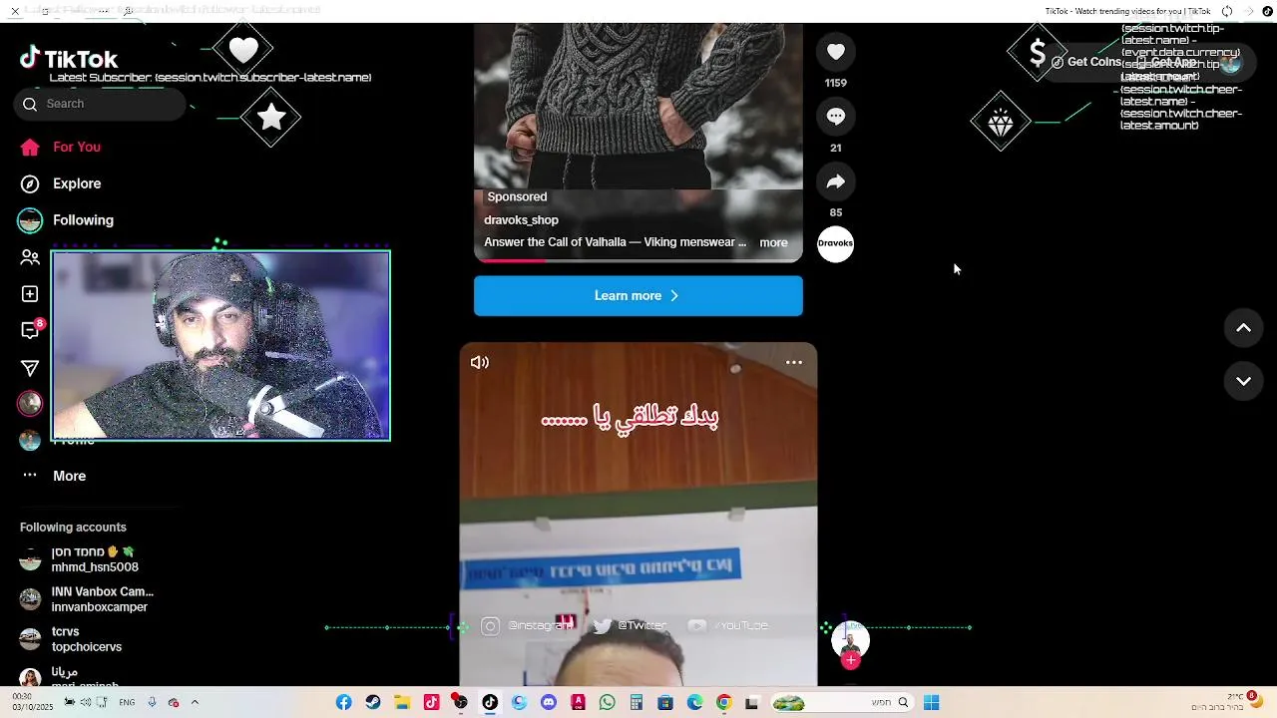Follow the creator via red plus badge
The width and height of the screenshot is (1277, 718).
point(851,660)
